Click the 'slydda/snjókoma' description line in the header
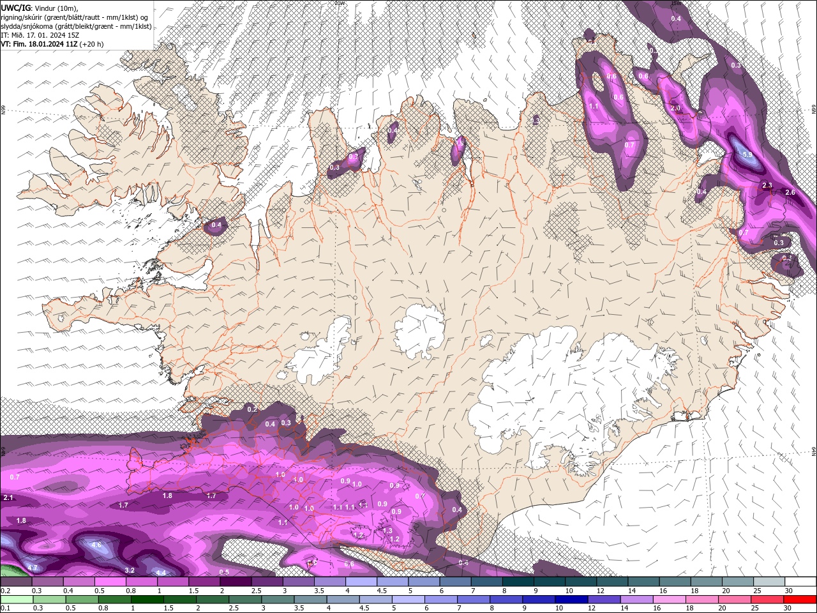 [77, 26]
